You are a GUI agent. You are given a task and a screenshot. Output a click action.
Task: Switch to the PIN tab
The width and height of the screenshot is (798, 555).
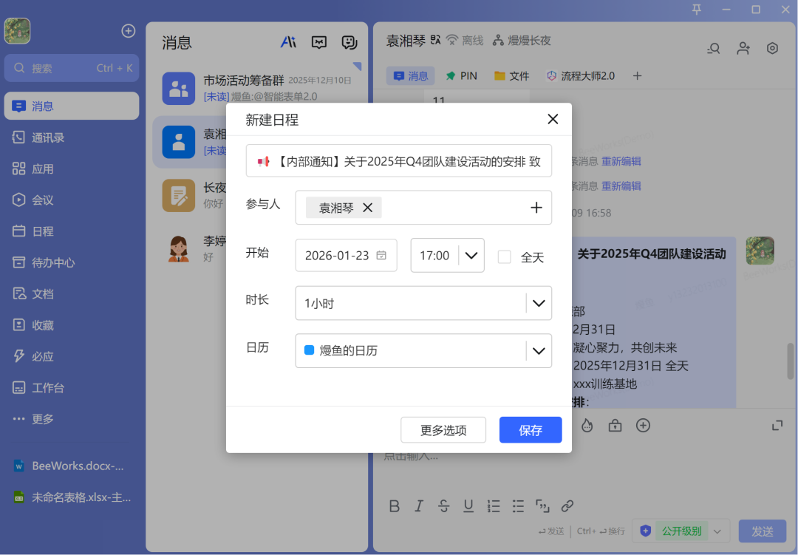point(461,75)
